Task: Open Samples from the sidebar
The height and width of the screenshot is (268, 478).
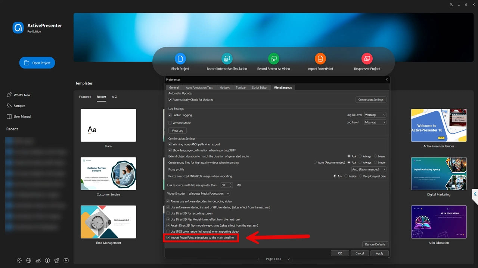Action: [16, 106]
